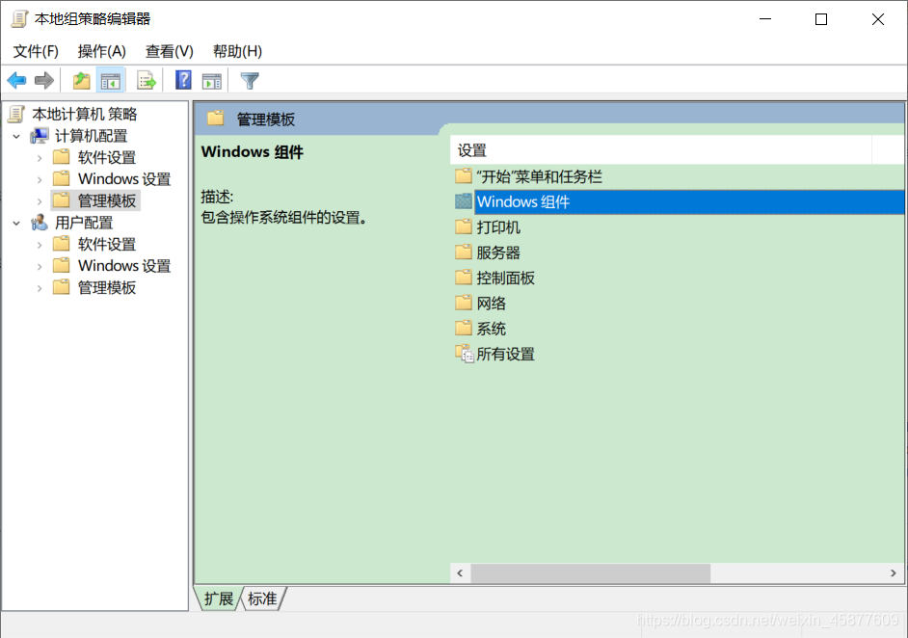The height and width of the screenshot is (638, 908).
Task: Open the 操作(A) menu
Action: tap(101, 51)
